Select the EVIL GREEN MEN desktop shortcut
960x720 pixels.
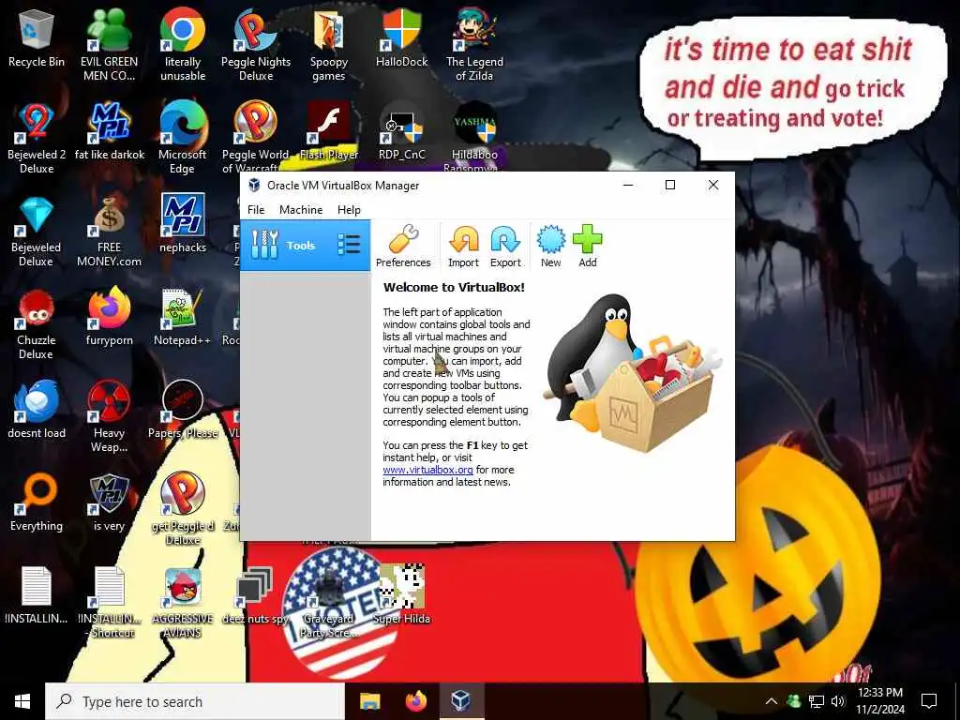pos(109,45)
